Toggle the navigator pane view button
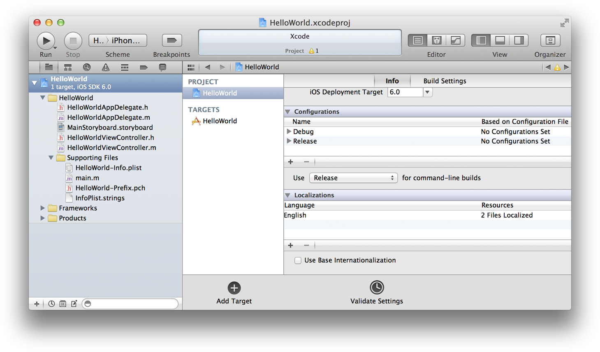 tap(481, 41)
